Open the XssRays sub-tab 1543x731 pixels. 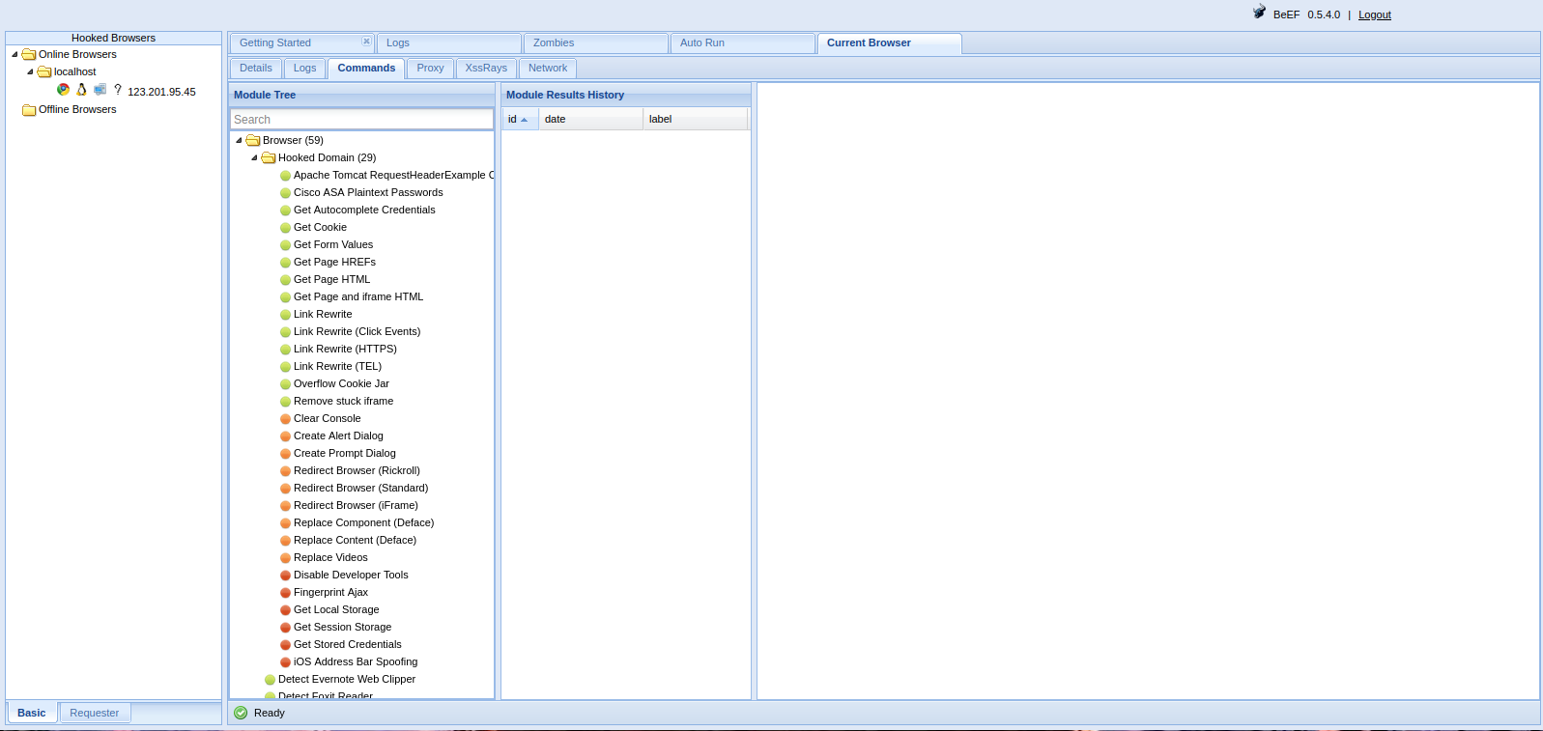pos(486,69)
